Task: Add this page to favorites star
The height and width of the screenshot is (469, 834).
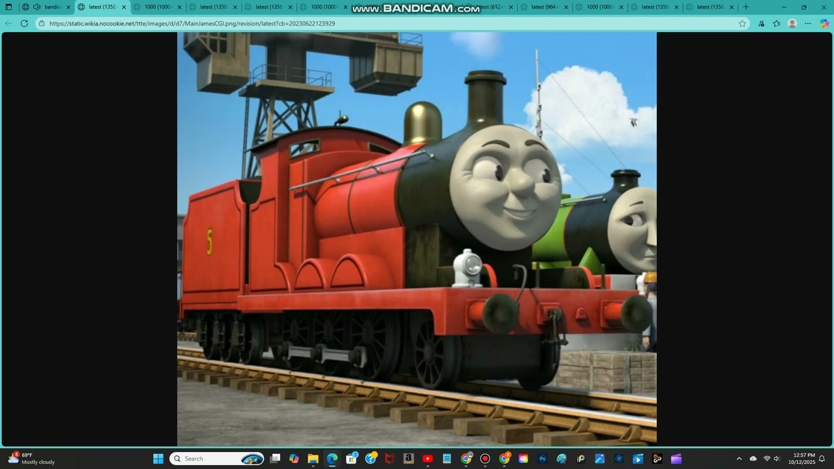Action: point(742,23)
